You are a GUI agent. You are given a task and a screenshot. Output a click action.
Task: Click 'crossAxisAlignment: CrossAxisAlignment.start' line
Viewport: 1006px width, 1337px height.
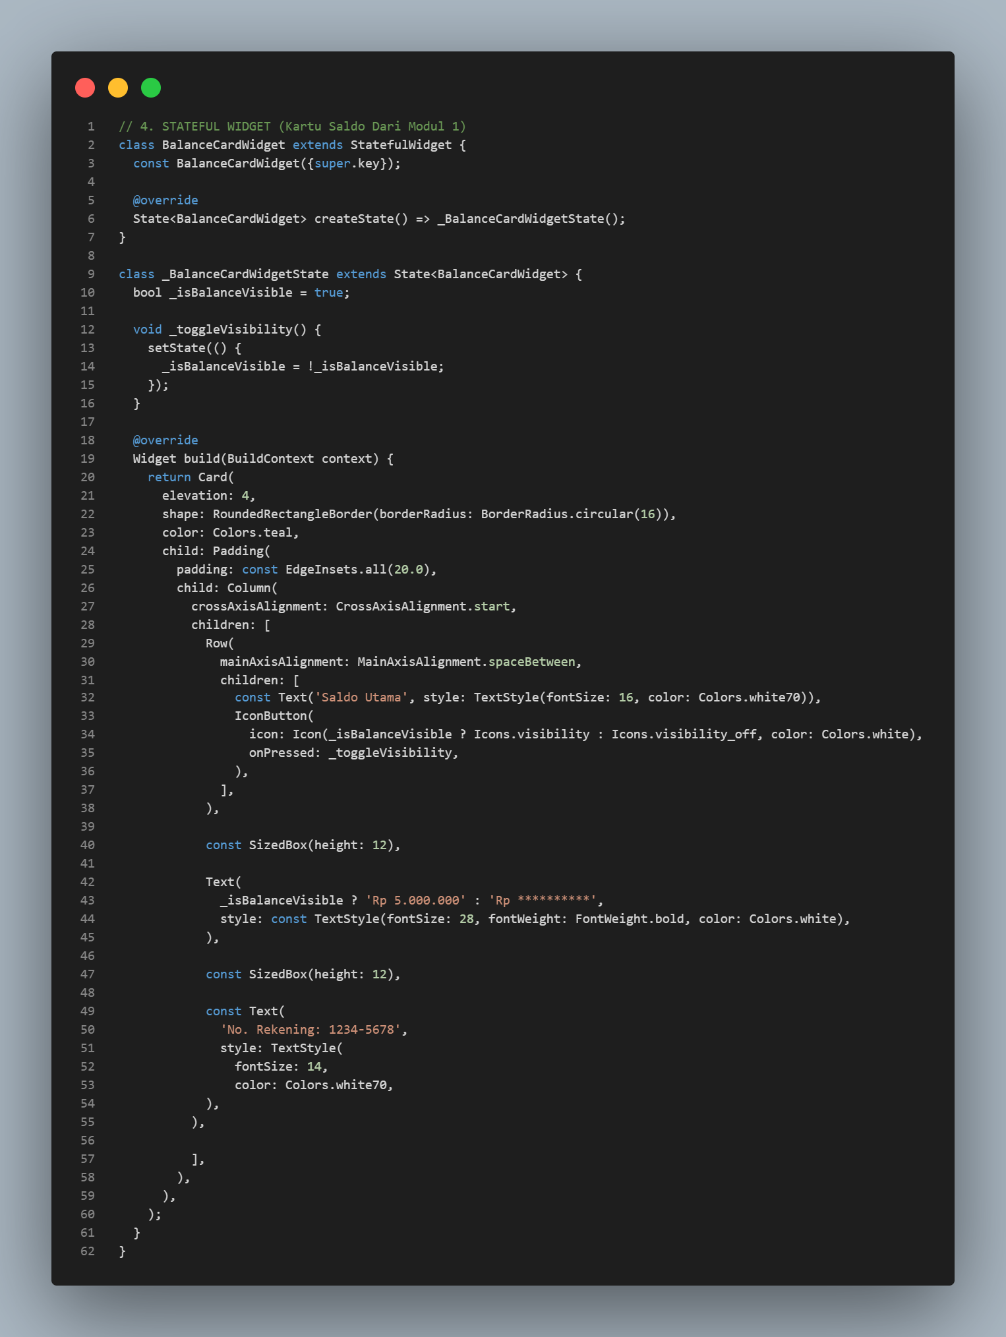(354, 606)
